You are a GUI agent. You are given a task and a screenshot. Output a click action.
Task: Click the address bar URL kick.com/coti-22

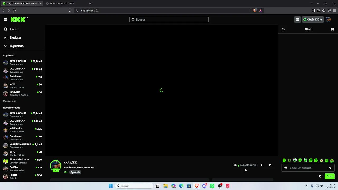click(90, 11)
